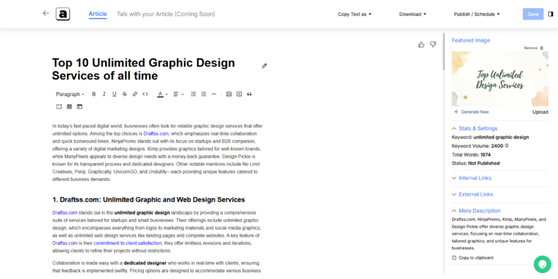Apply strikethrough formatting from the editor toolbar

[125, 94]
